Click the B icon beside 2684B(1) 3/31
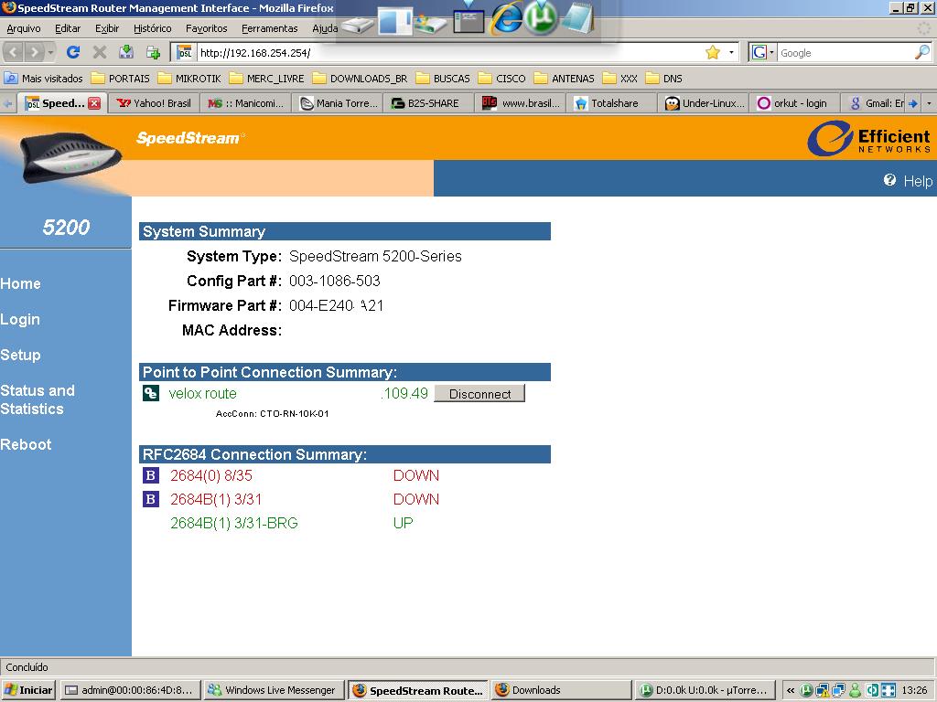 point(151,499)
